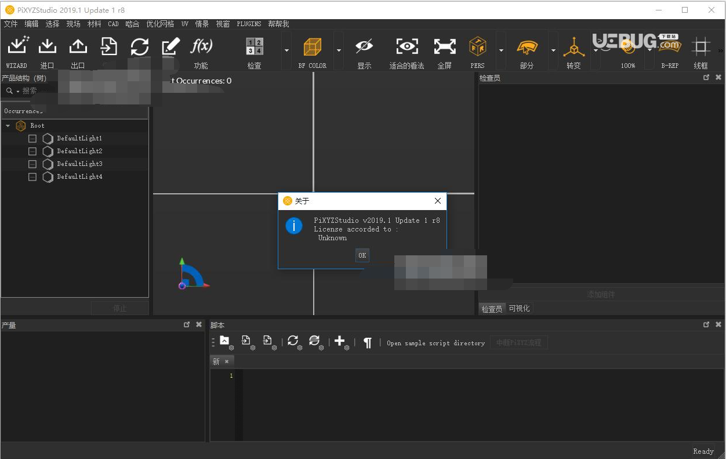
Task: Open dropdown arrow next to BF COLOR
Action: point(339,50)
